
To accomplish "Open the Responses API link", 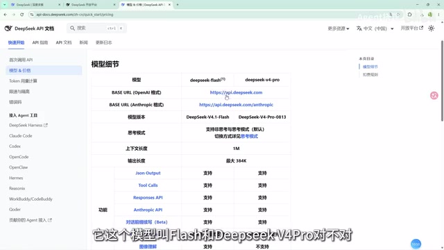I will point(148,197).
